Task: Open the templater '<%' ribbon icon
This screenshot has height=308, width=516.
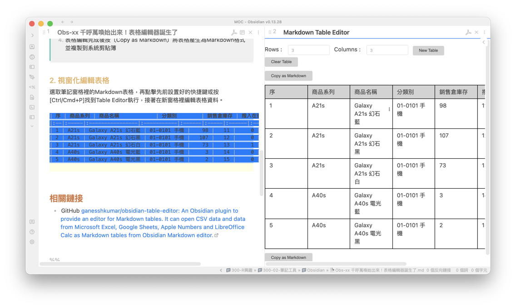Action: point(32,87)
